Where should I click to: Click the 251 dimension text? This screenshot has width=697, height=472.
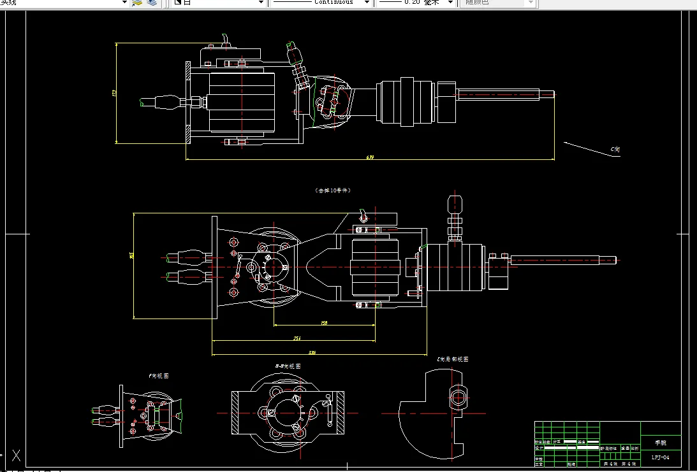click(x=297, y=338)
